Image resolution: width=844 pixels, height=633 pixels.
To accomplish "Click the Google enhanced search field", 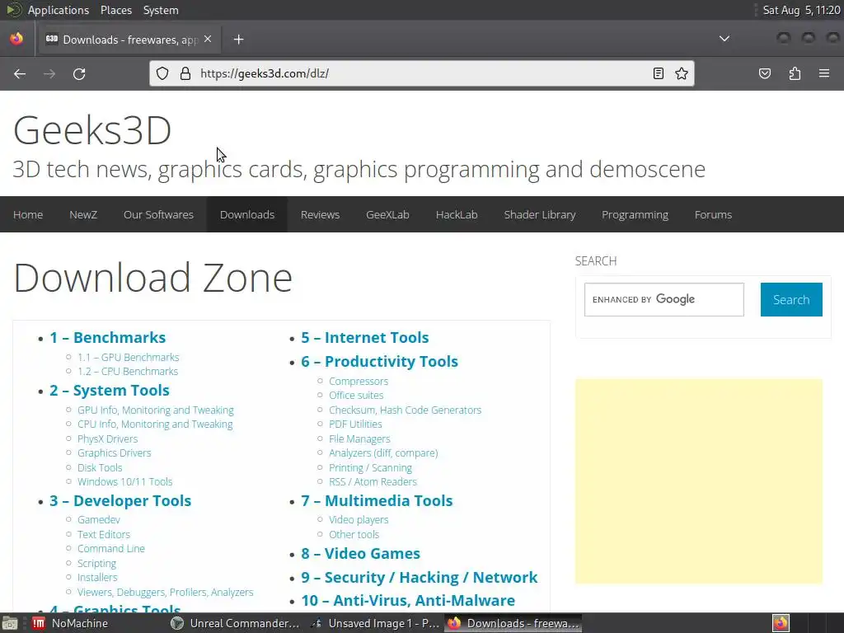I will tap(664, 299).
